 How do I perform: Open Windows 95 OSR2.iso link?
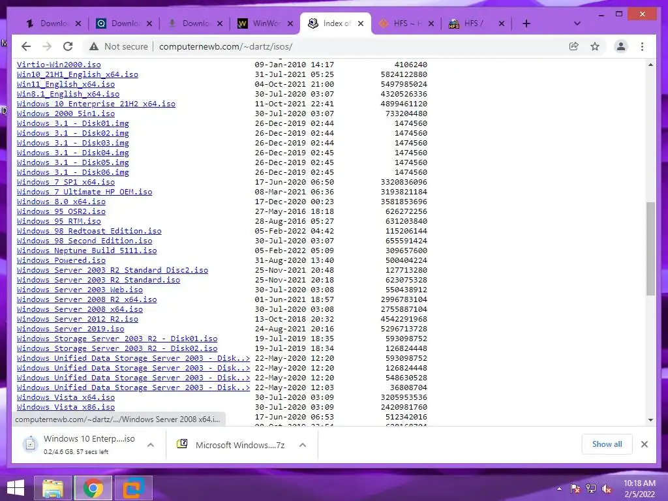coord(61,212)
